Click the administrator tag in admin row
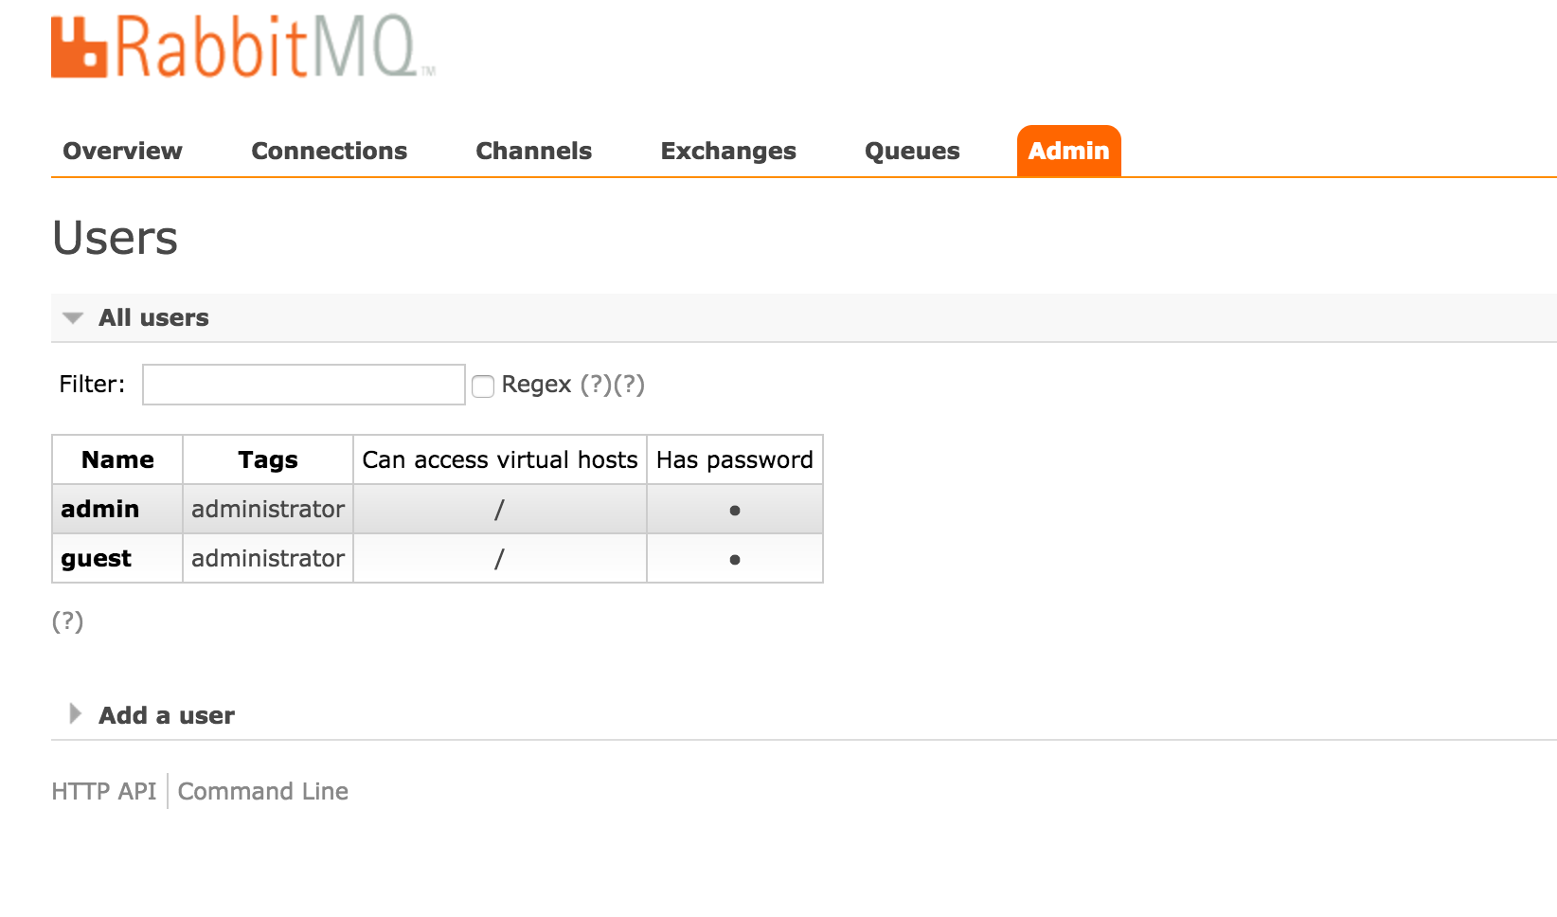Screen dimensions: 1557x917 (x=268, y=509)
